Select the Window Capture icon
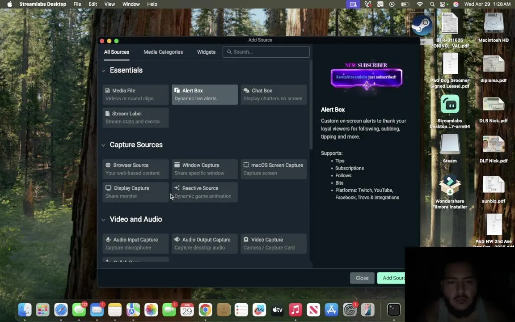 (177, 165)
